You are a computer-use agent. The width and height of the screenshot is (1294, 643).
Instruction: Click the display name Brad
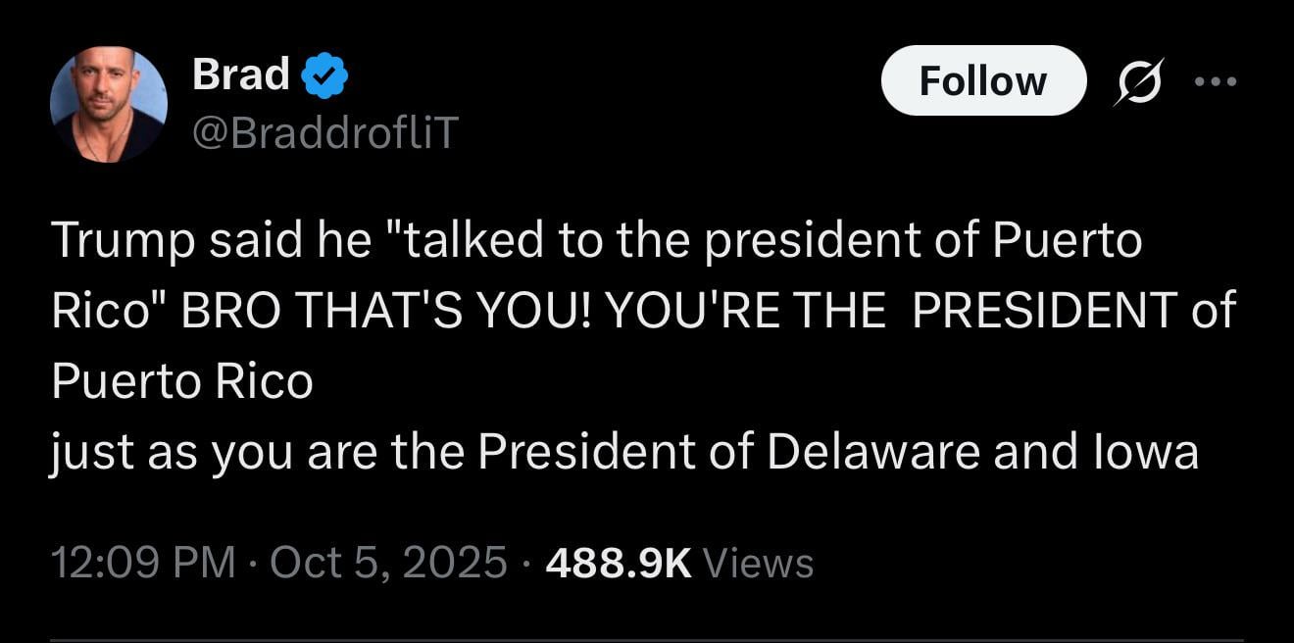[241, 74]
